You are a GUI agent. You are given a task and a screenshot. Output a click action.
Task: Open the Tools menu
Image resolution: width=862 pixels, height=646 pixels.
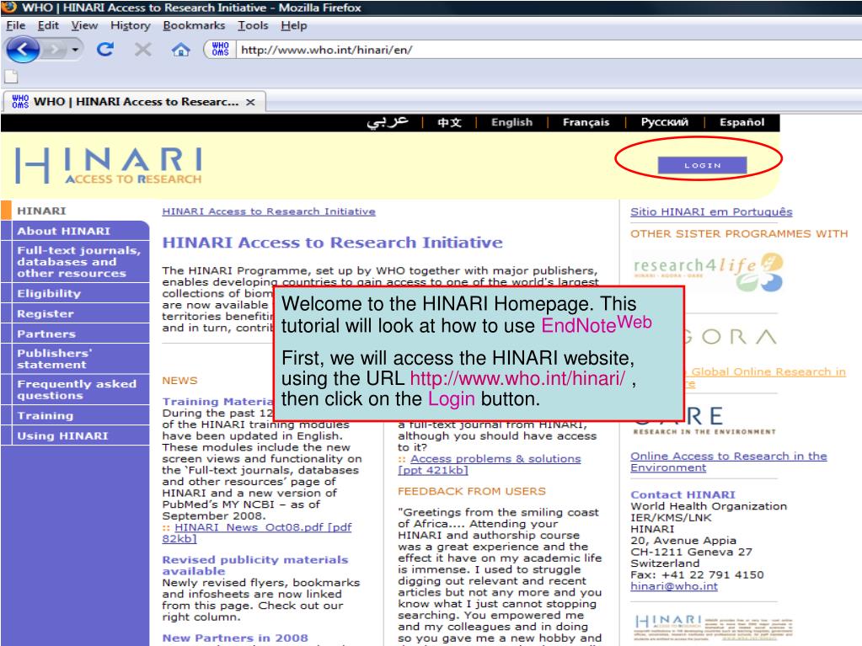pos(252,25)
